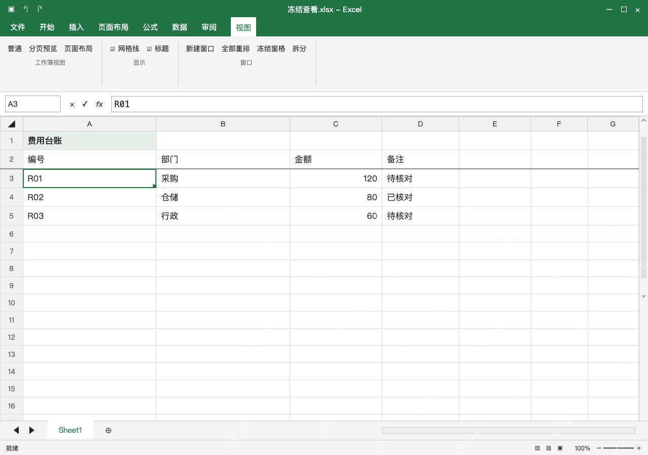Zoom out with the minus icon
This screenshot has width=648, height=455.
click(x=599, y=448)
